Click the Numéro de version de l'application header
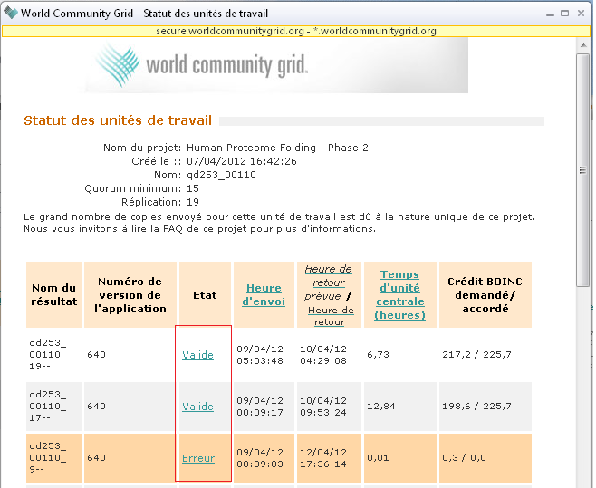This screenshot has width=596, height=488. click(130, 294)
